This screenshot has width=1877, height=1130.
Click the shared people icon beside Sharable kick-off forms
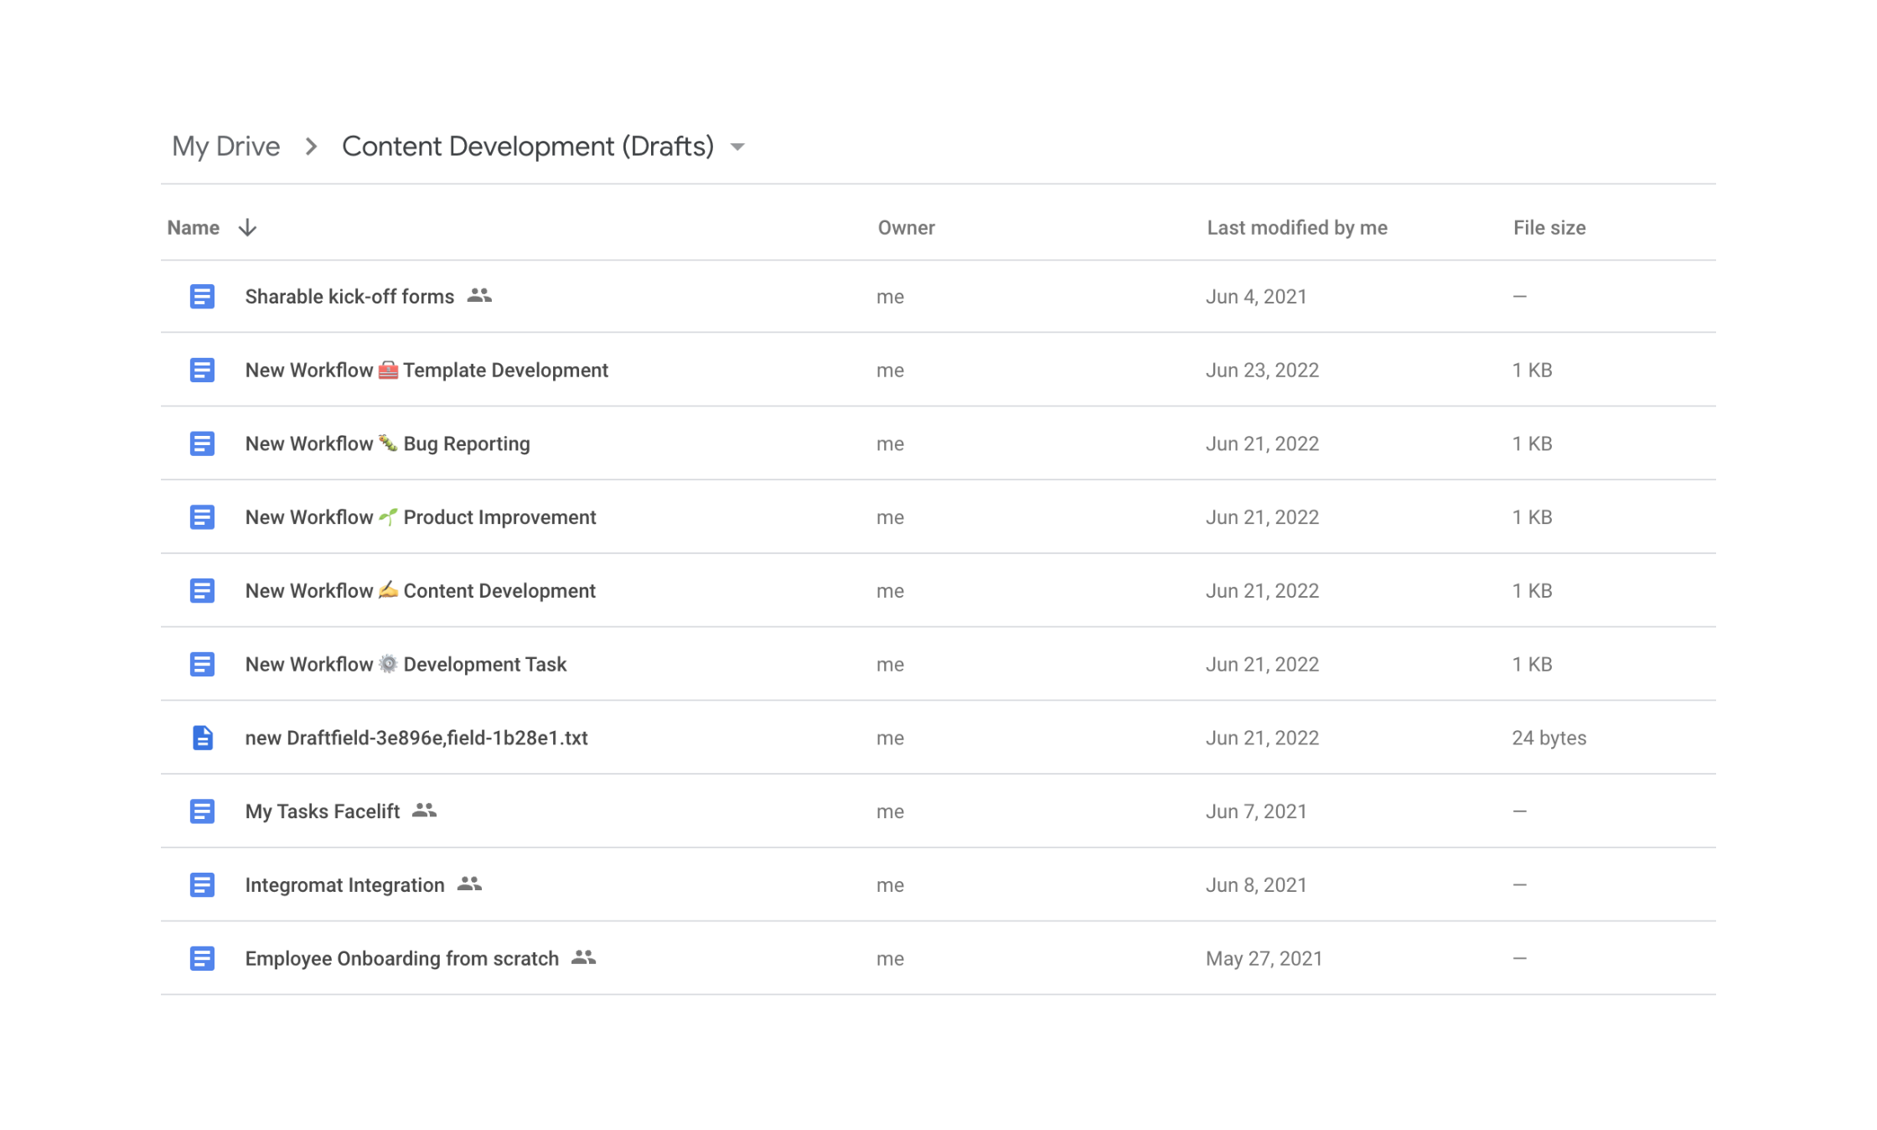479,295
